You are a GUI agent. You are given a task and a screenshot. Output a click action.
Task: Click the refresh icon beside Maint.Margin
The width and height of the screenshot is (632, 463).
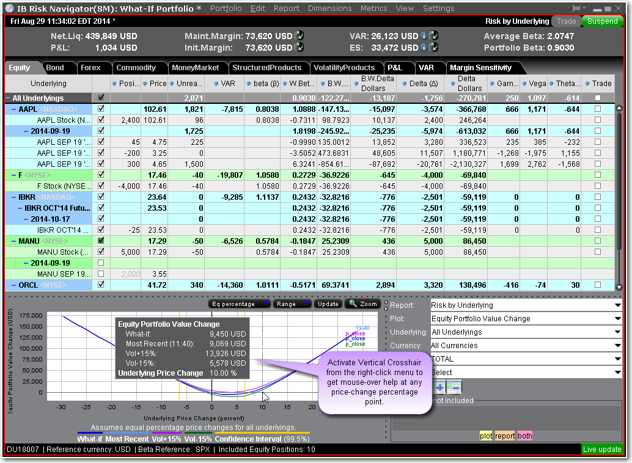tap(299, 36)
